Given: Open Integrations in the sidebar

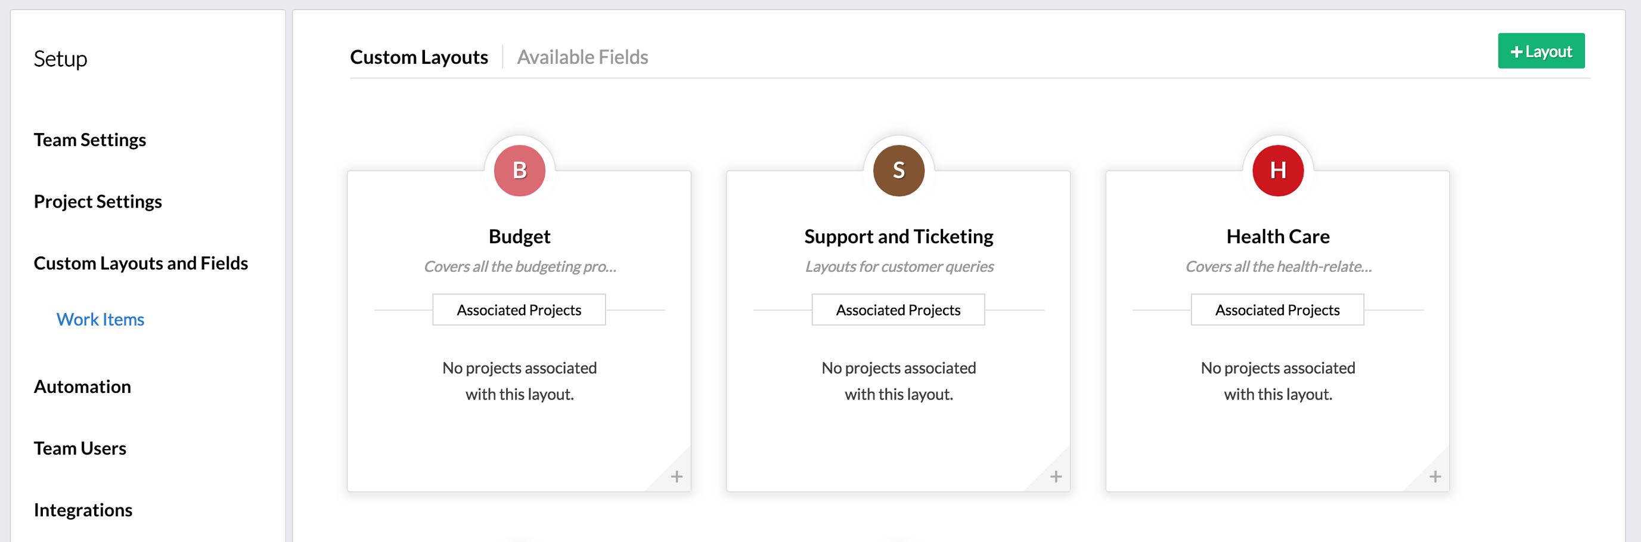Looking at the screenshot, I should pyautogui.click(x=83, y=510).
